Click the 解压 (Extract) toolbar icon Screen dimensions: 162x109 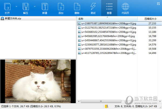coord(26,7)
